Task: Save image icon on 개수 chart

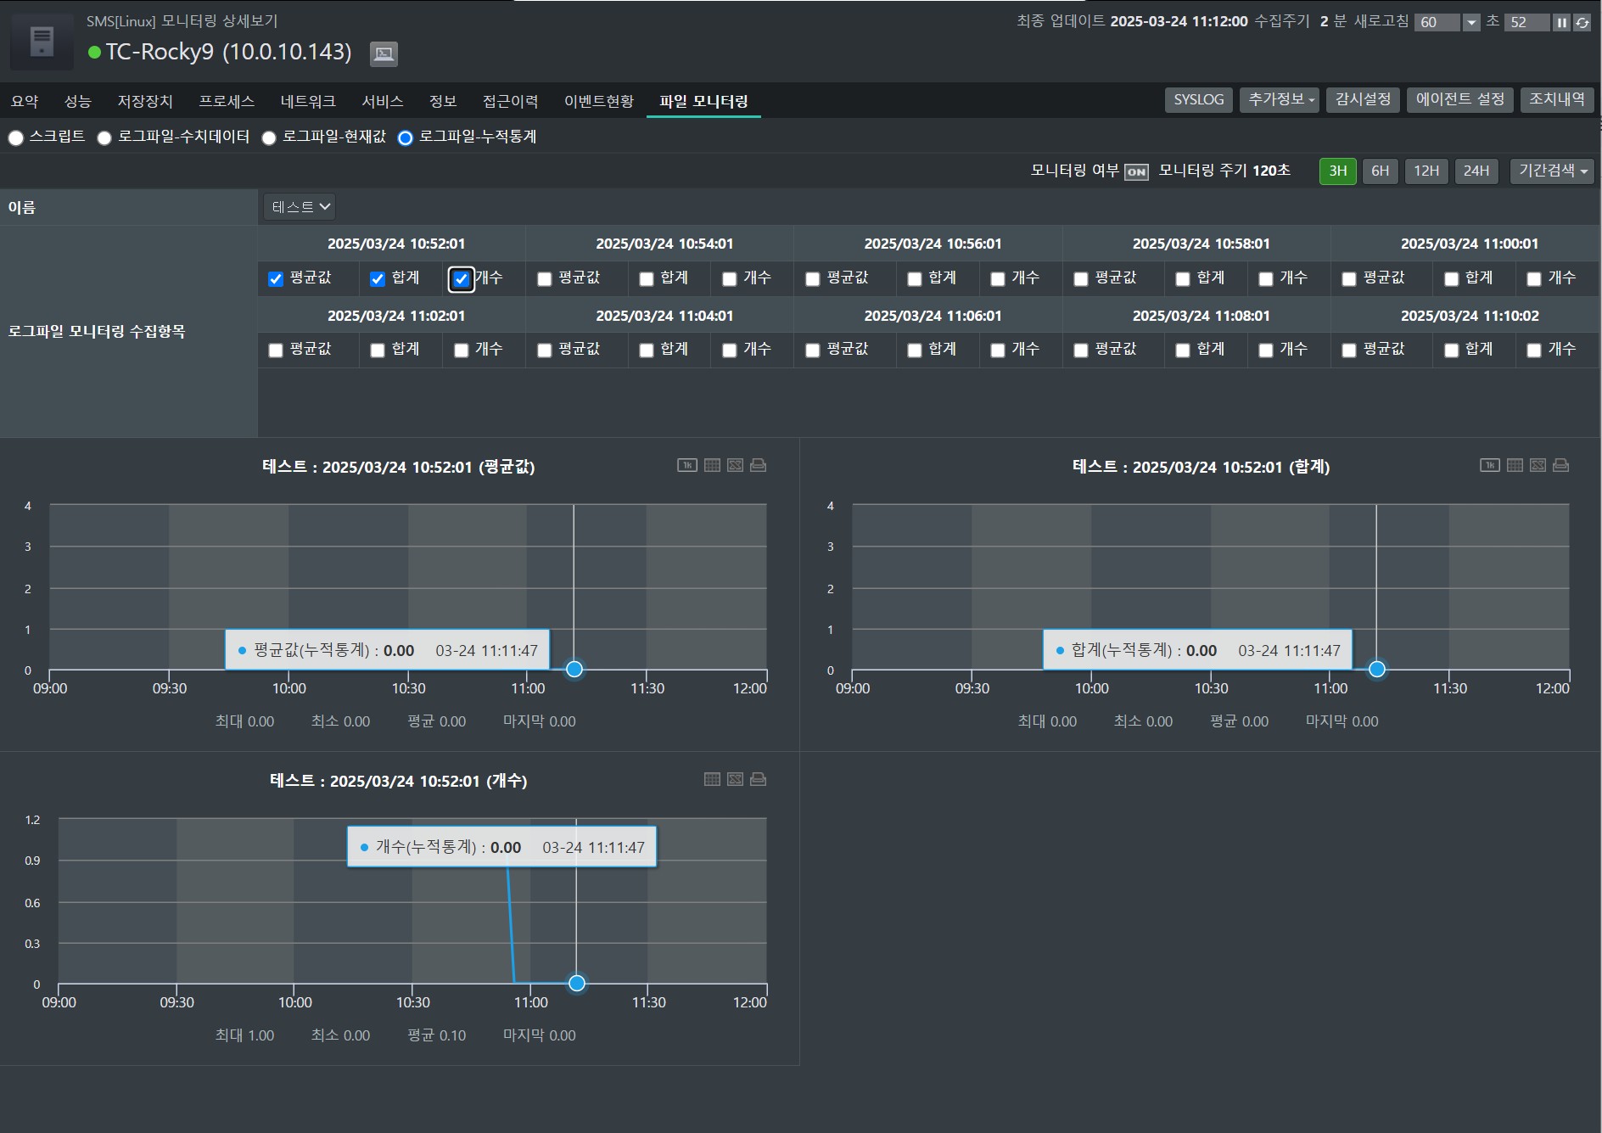Action: tap(736, 779)
